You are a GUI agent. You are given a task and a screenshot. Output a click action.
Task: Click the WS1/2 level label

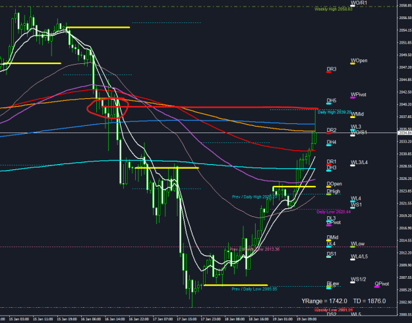click(359, 279)
